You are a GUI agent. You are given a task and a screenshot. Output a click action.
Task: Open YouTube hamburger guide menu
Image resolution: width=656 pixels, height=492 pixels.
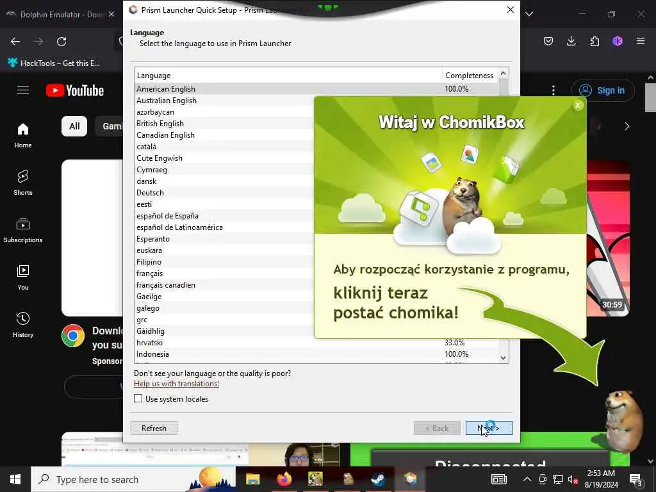click(x=23, y=90)
